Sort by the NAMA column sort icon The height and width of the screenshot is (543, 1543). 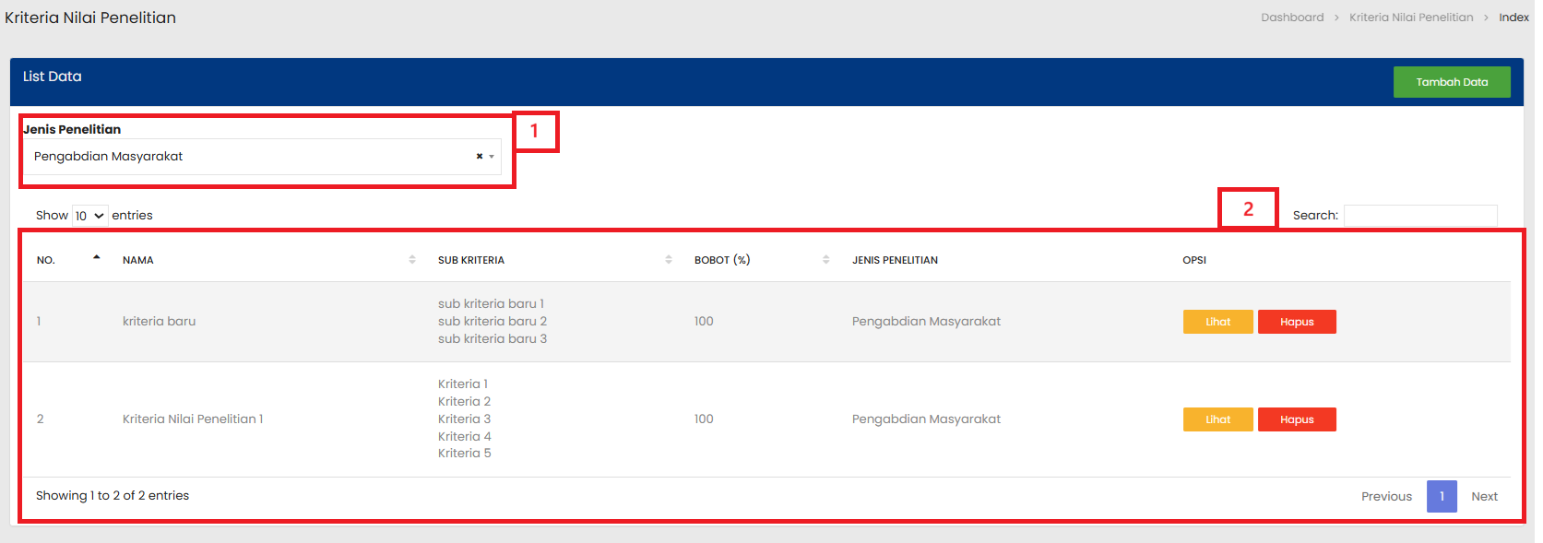pyautogui.click(x=412, y=260)
